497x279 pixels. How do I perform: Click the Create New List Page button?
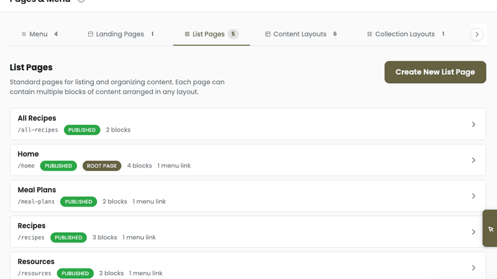435,72
